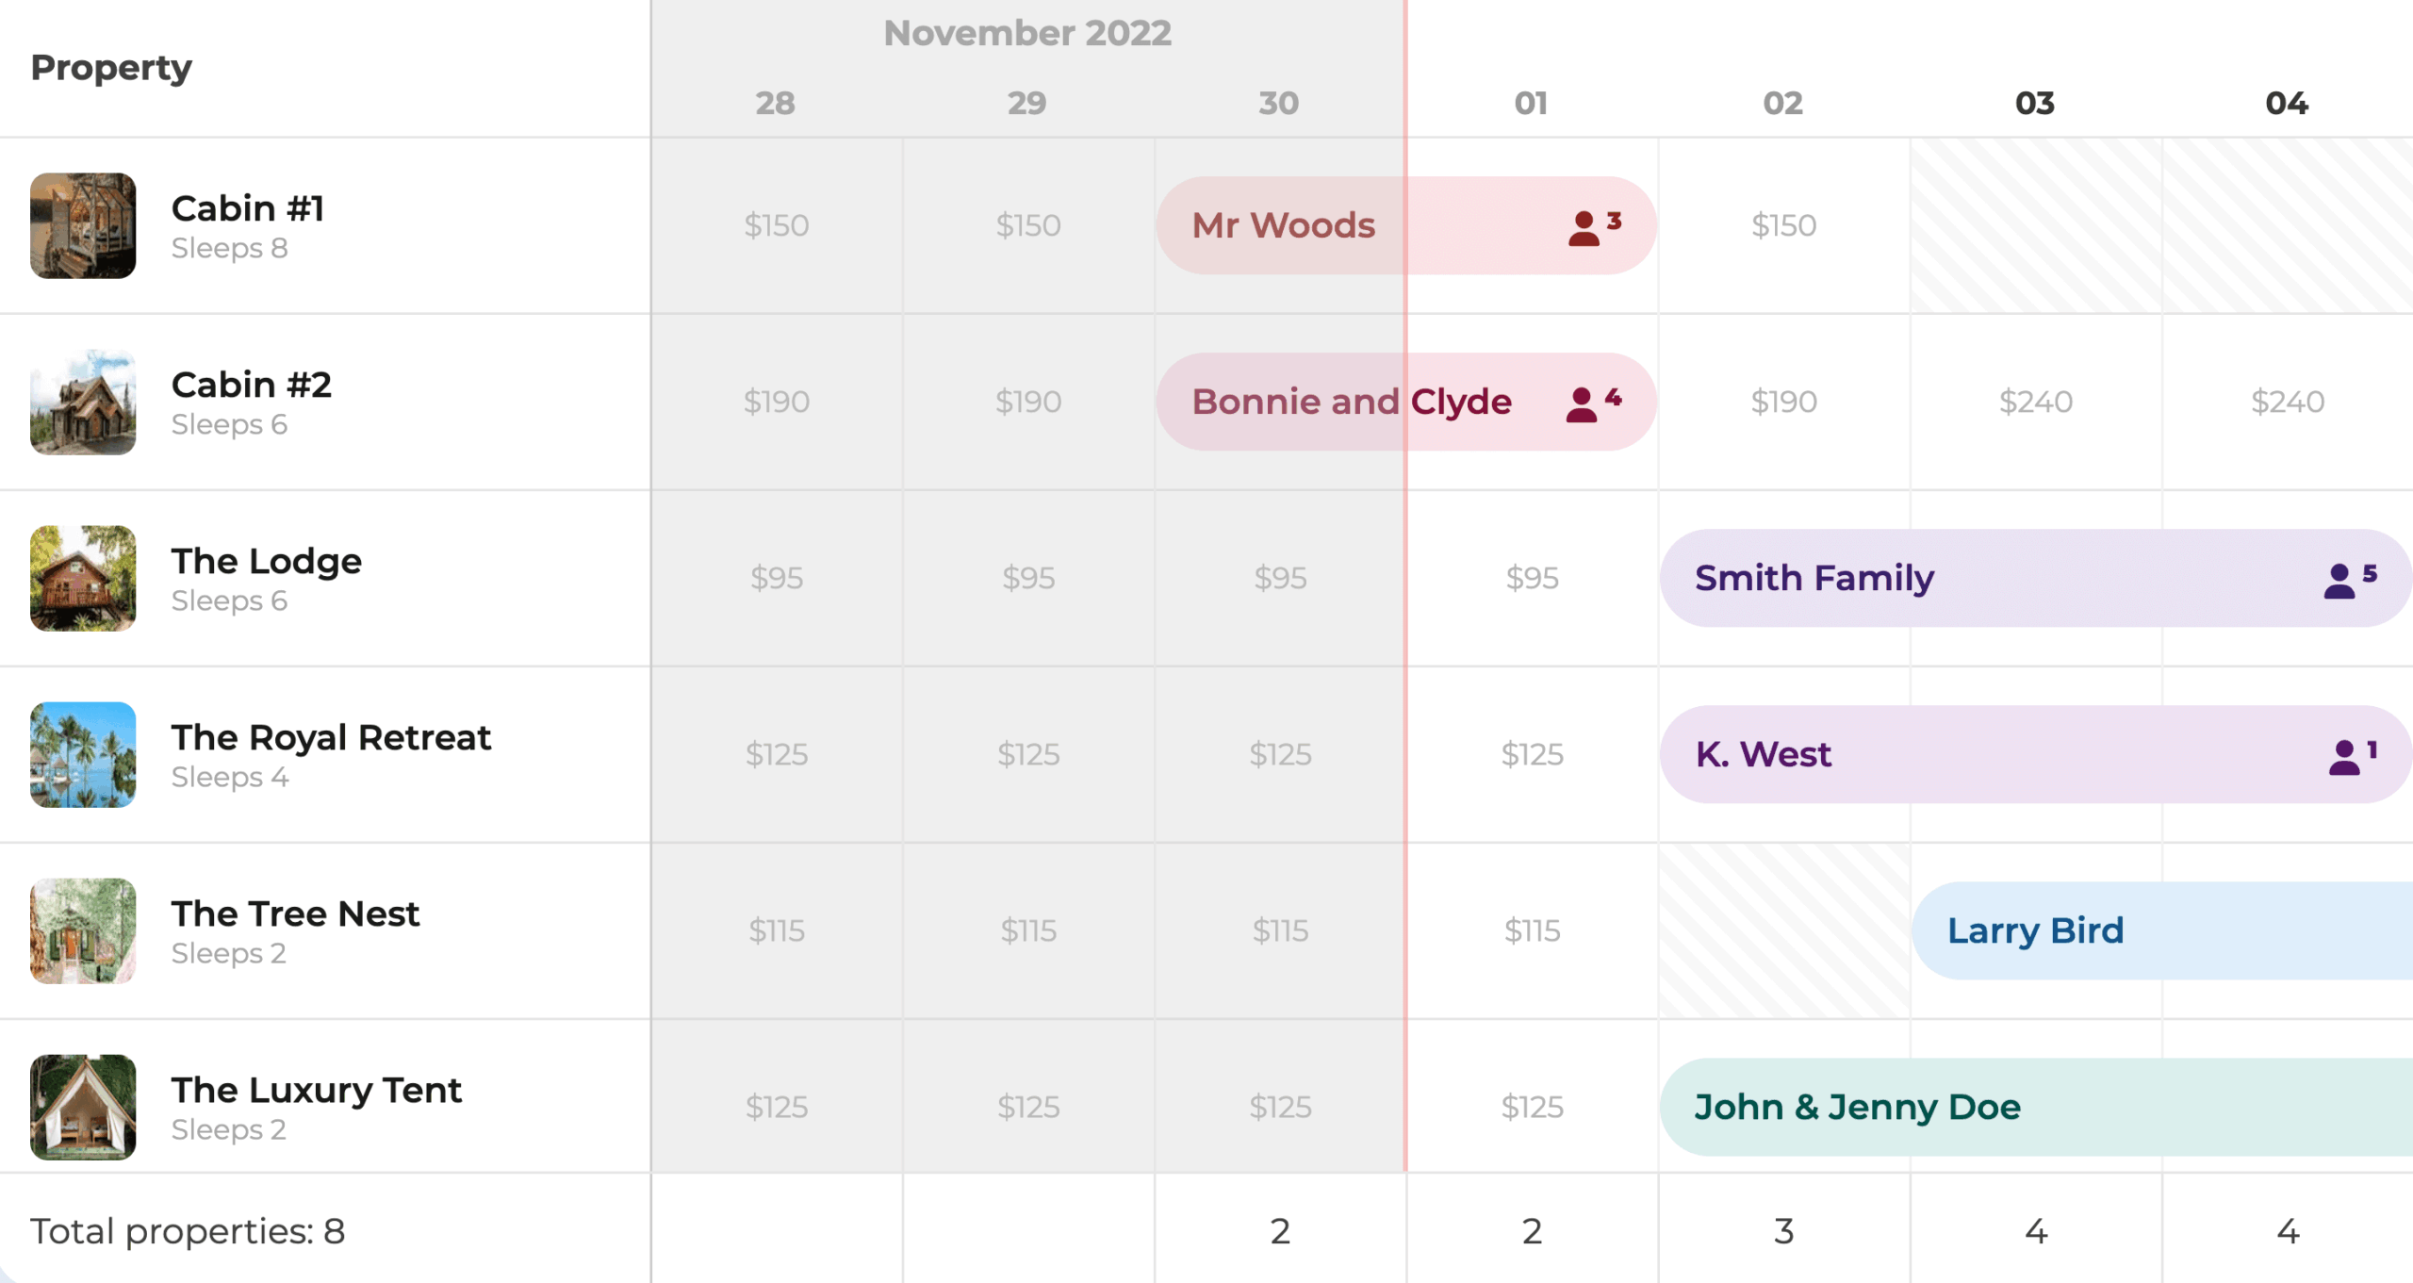Click the Smith Family guest count icon
Viewport: 2413px width, 1283px height.
coord(2349,580)
